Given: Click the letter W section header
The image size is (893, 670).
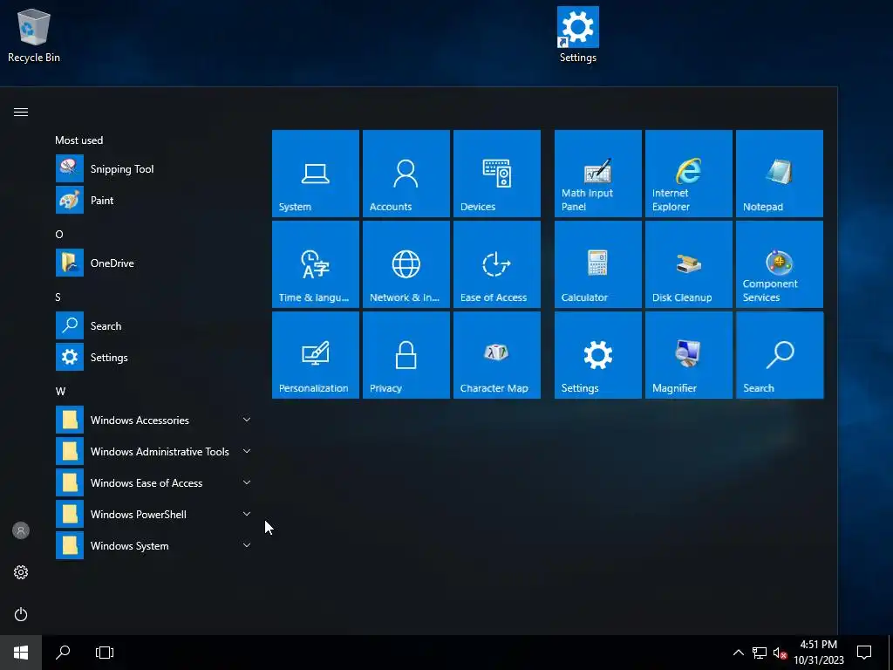Looking at the screenshot, I should [x=60, y=392].
